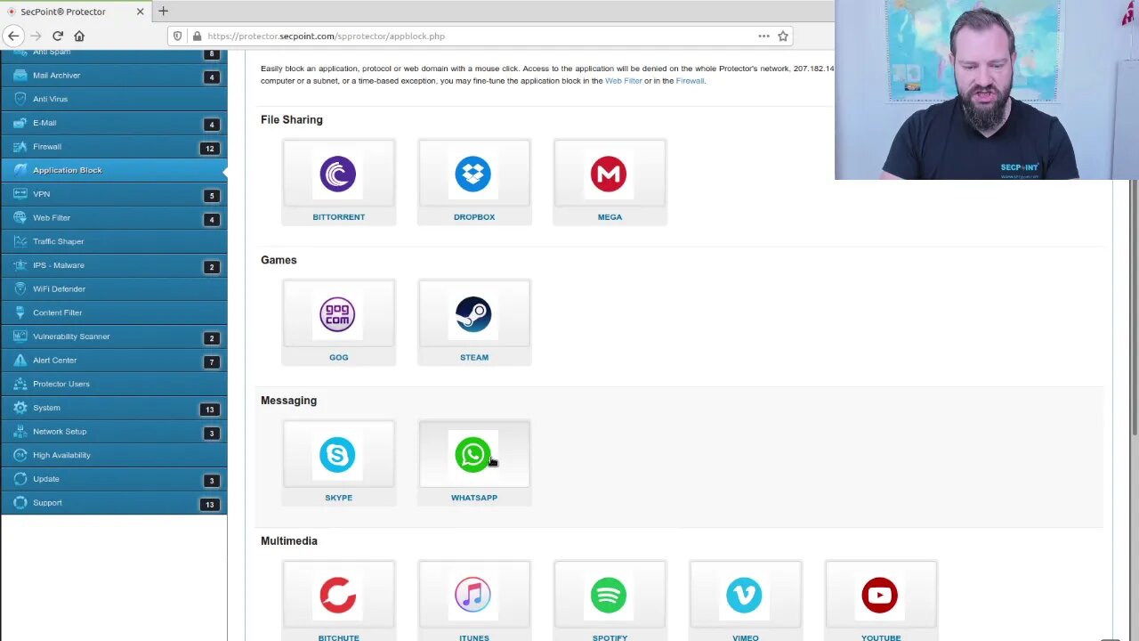
Task: Open Web Filter sidebar section
Action: [x=113, y=218]
